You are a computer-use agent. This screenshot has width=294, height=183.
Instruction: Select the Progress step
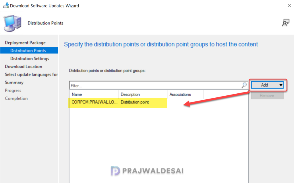click(x=13, y=90)
